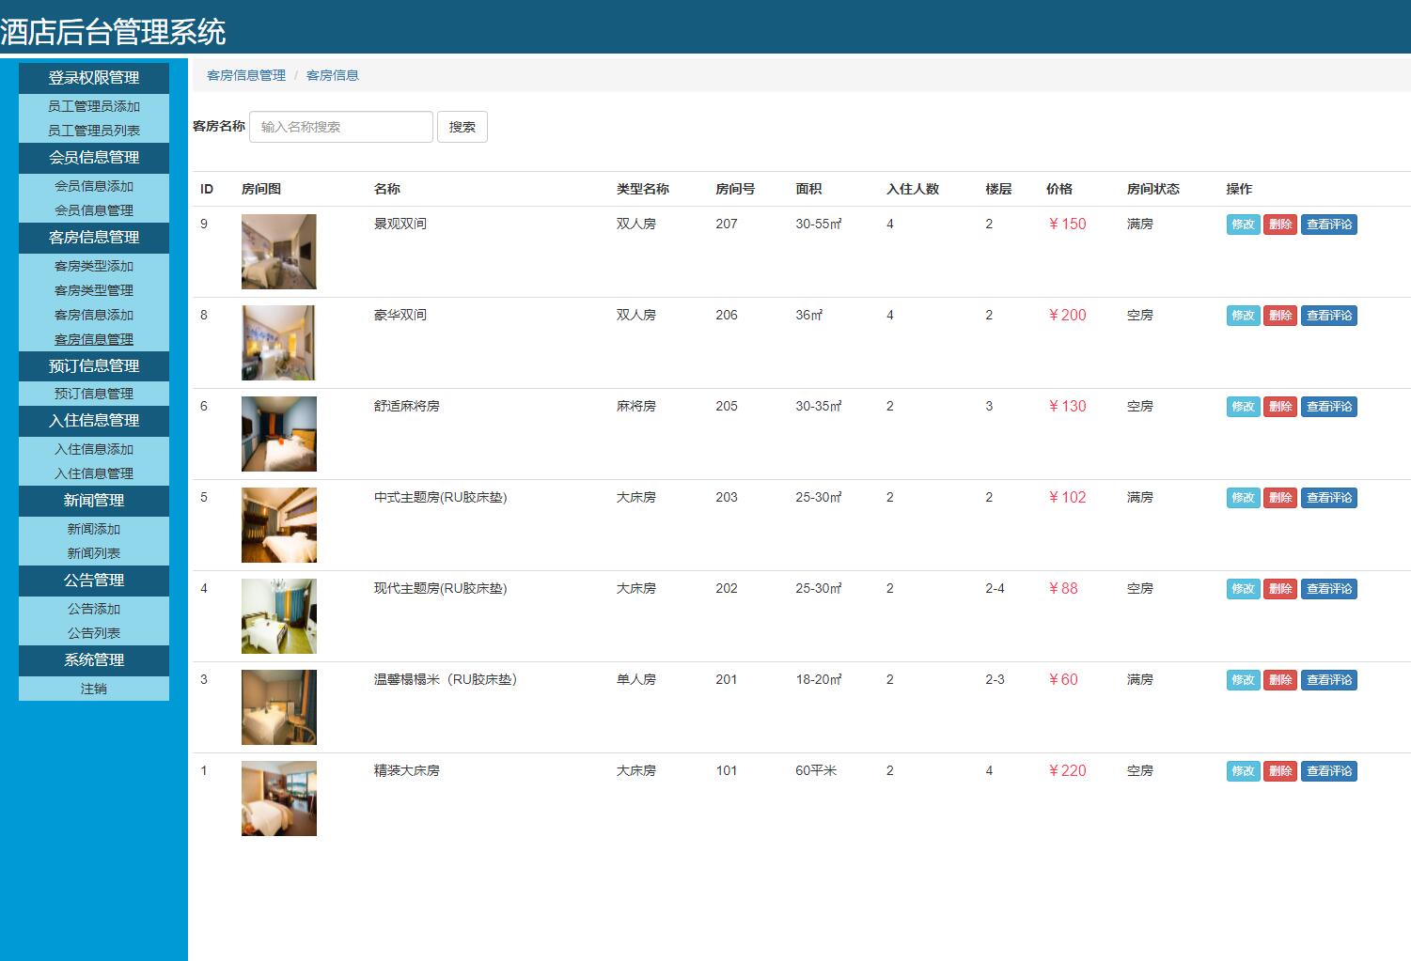1411x961 pixels.
Task: Click 注销 to log out
Action: pos(93,688)
